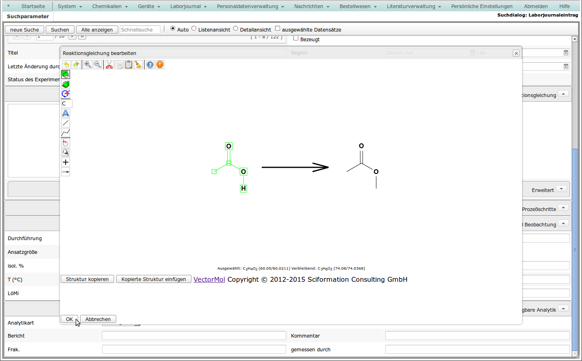Expand the Erweitert section
582x361 pixels.
[x=562, y=189]
